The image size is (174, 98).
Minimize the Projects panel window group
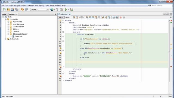click(x=55, y=14)
